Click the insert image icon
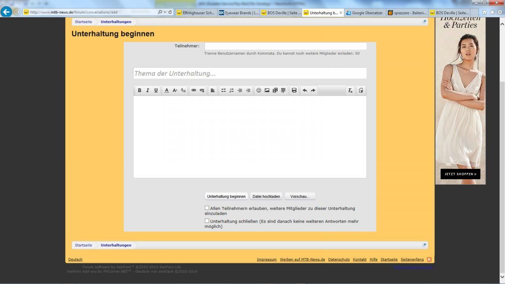This screenshot has width=505, height=284. [x=267, y=90]
